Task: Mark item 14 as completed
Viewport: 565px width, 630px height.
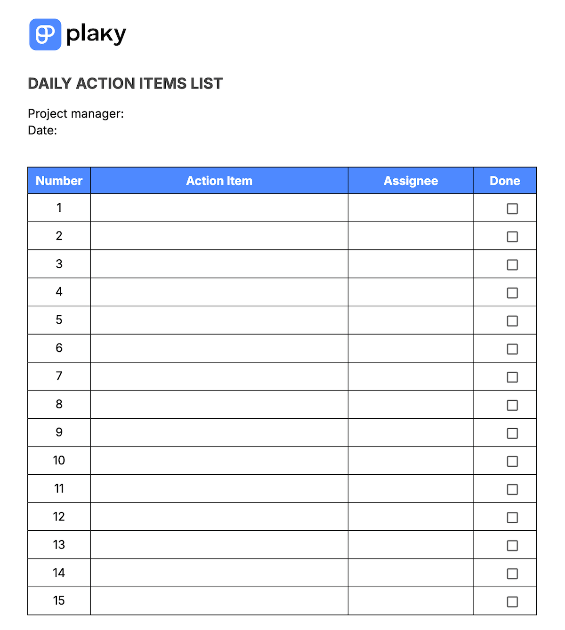Action: 512,574
